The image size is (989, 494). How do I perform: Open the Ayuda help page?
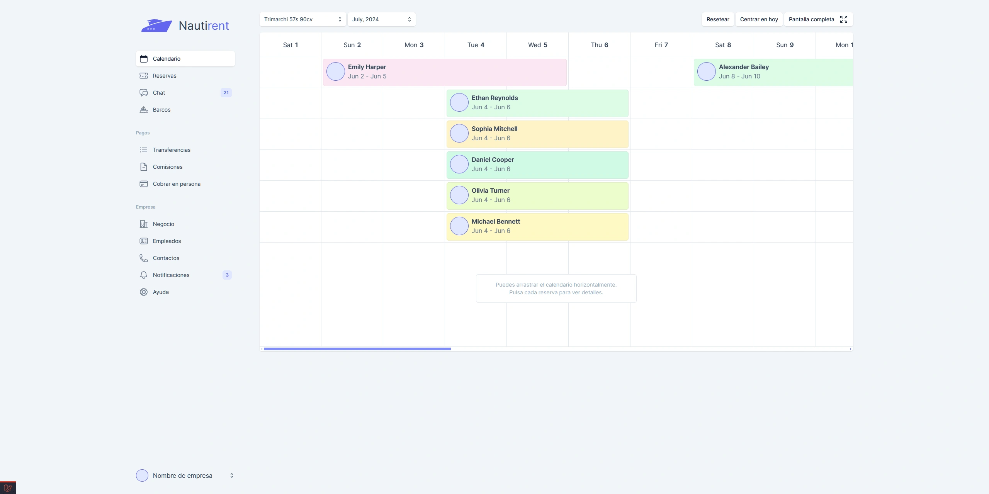coord(185,292)
